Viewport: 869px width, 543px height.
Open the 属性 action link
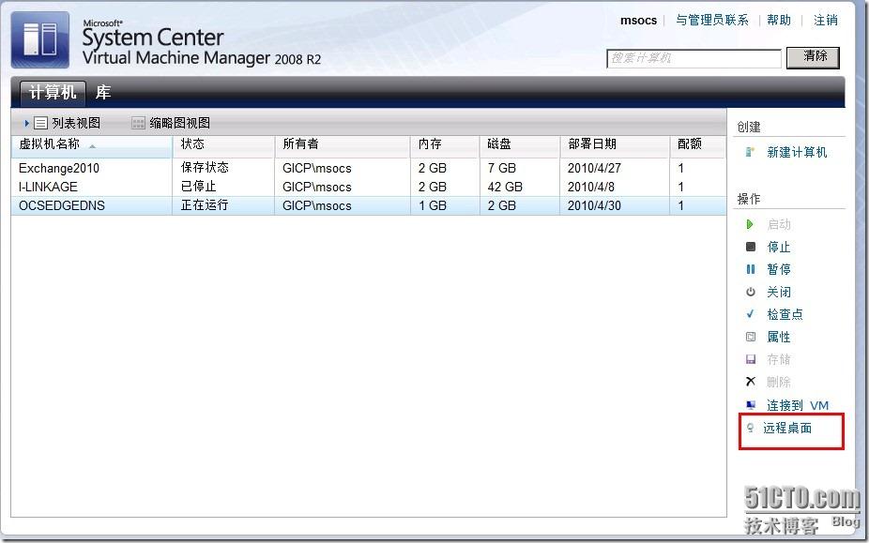779,337
